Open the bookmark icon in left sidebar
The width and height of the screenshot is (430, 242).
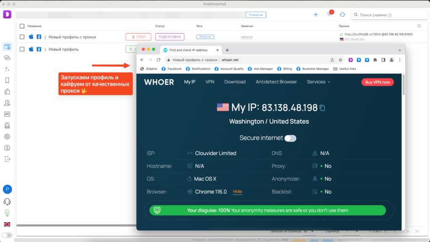click(7, 80)
